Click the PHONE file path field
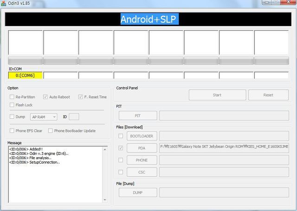Viewport: 297px width, 211px height. (224, 160)
